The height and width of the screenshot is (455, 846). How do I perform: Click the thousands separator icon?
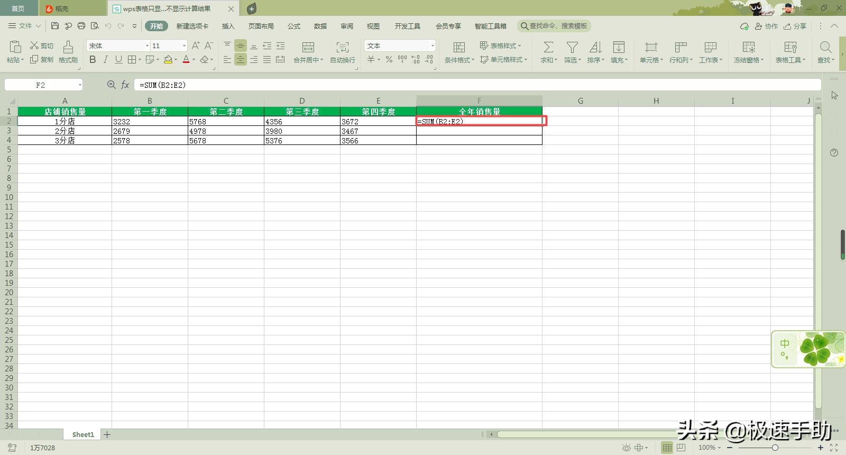[x=402, y=60]
